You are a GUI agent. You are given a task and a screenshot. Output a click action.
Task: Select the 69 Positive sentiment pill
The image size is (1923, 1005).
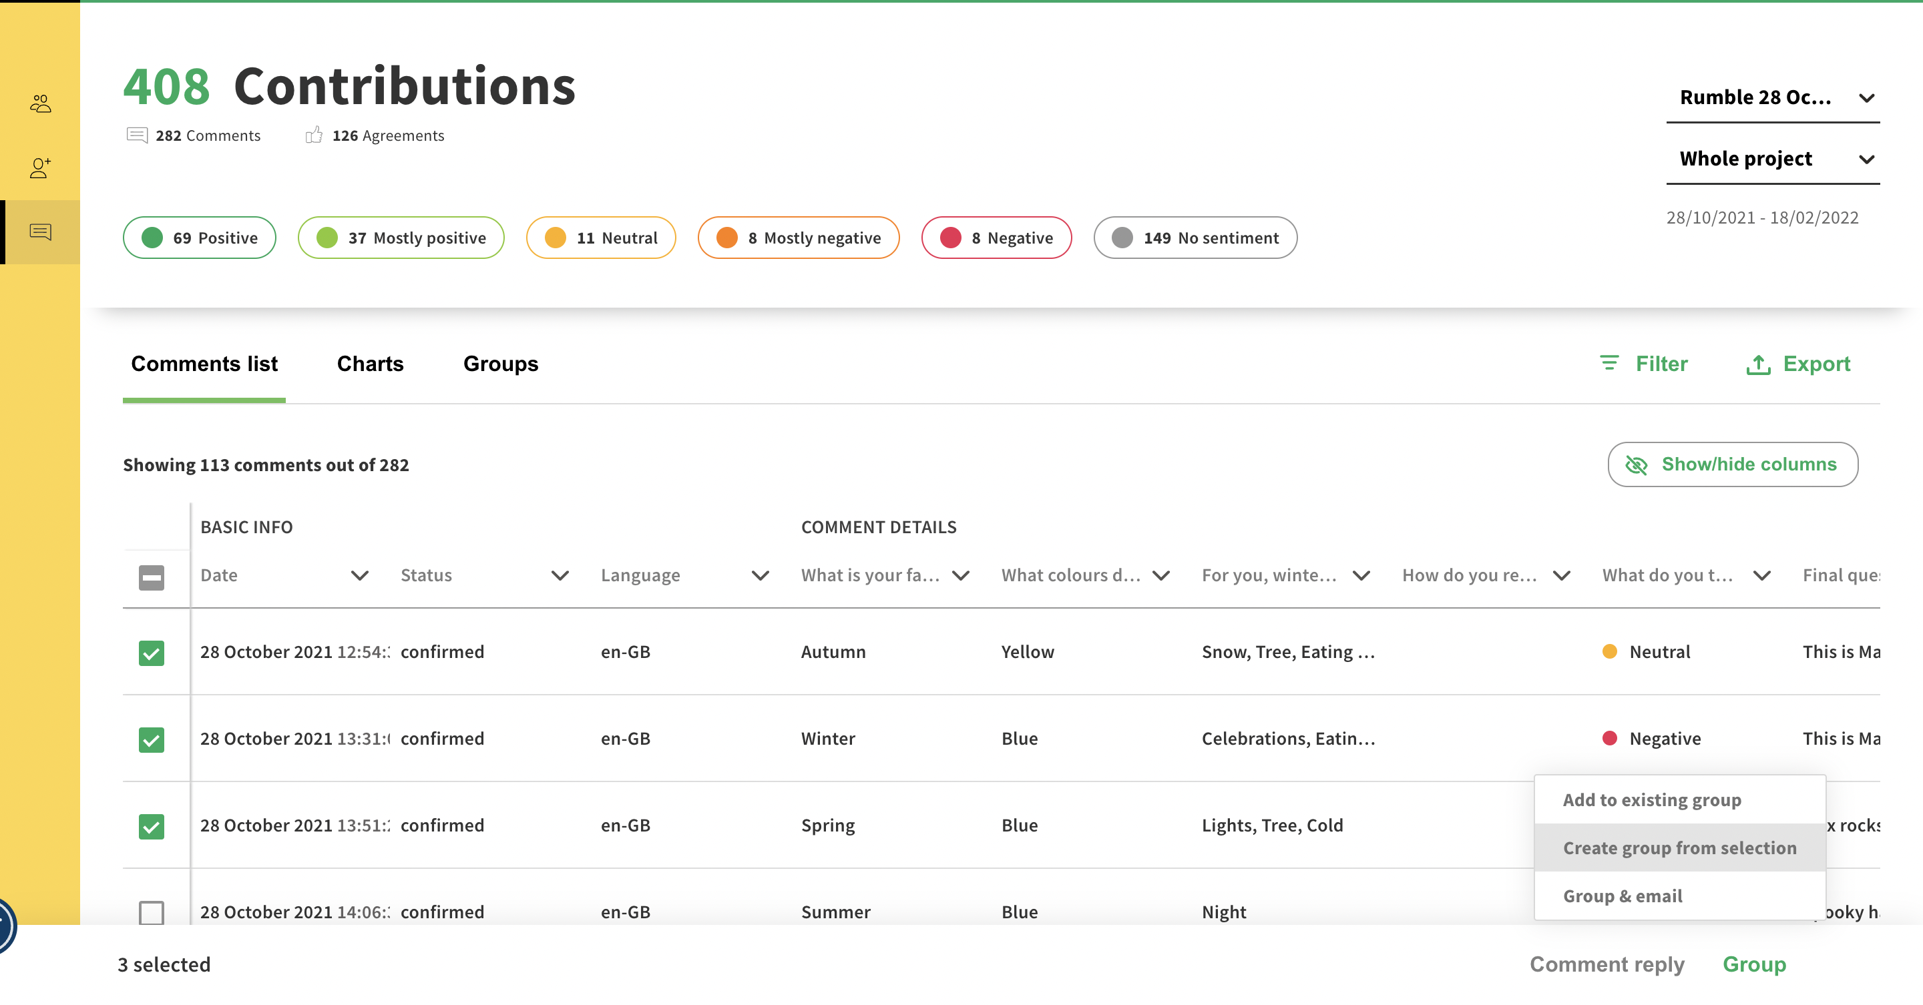[200, 238]
